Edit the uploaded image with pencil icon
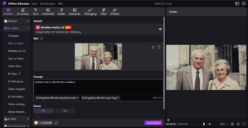The height and width of the screenshot is (128, 248). (x=153, y=47)
